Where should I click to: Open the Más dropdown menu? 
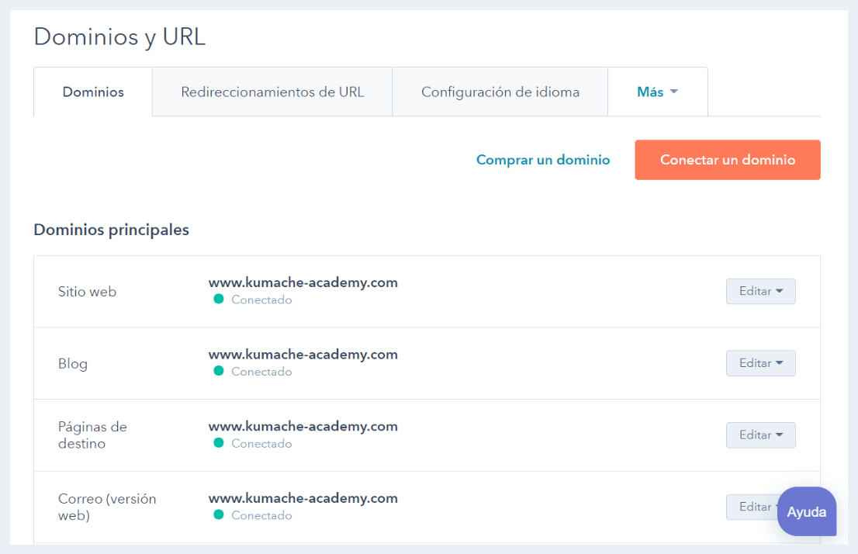click(658, 91)
